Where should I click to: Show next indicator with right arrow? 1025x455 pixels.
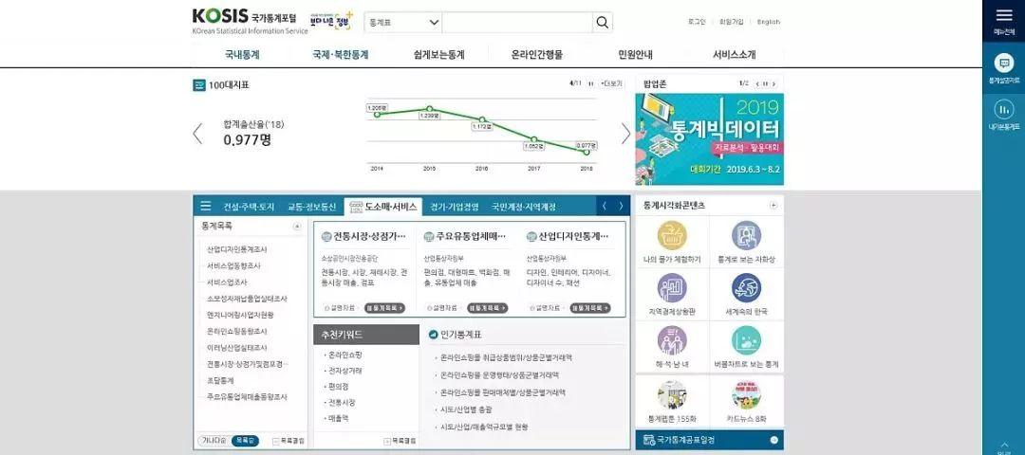(625, 134)
